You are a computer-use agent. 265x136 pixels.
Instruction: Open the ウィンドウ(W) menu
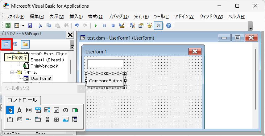211,17
